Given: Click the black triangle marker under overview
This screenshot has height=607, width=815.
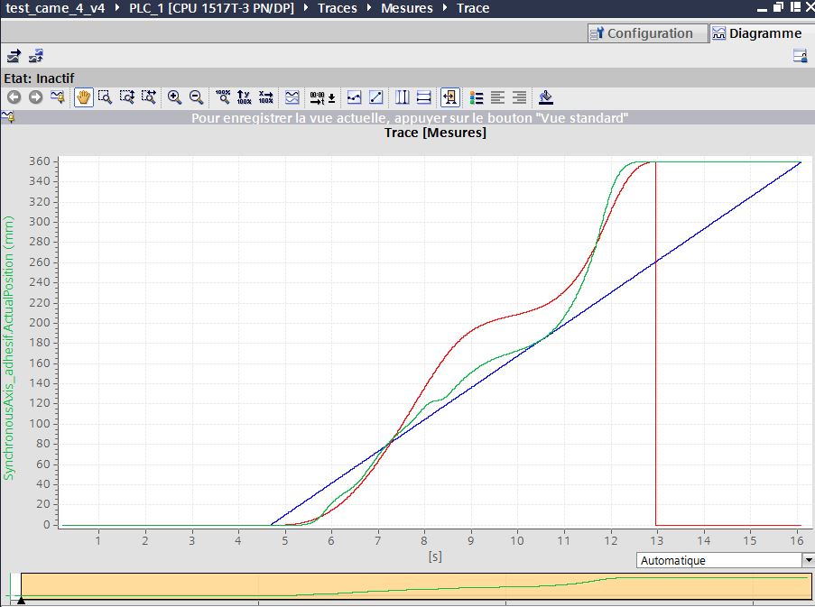Looking at the screenshot, I should click(x=21, y=601).
